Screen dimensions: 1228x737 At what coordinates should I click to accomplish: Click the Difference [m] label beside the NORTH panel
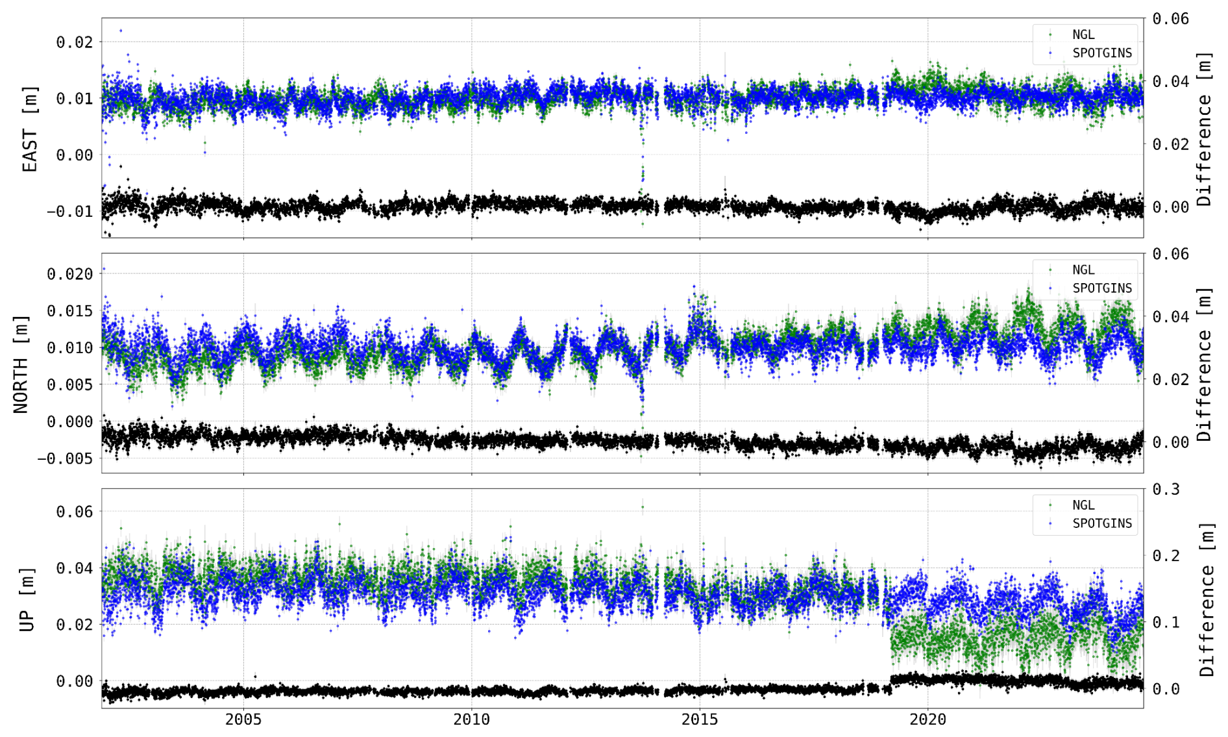click(x=1205, y=364)
